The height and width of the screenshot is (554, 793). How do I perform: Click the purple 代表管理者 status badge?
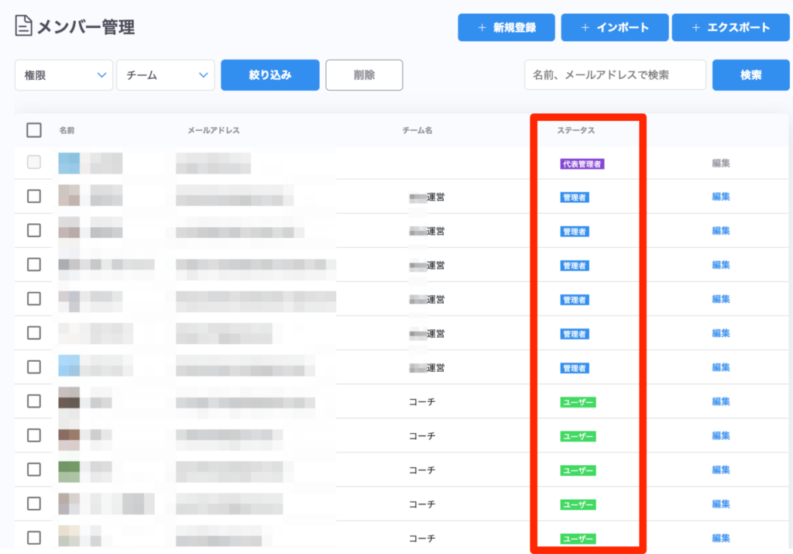coord(581,163)
